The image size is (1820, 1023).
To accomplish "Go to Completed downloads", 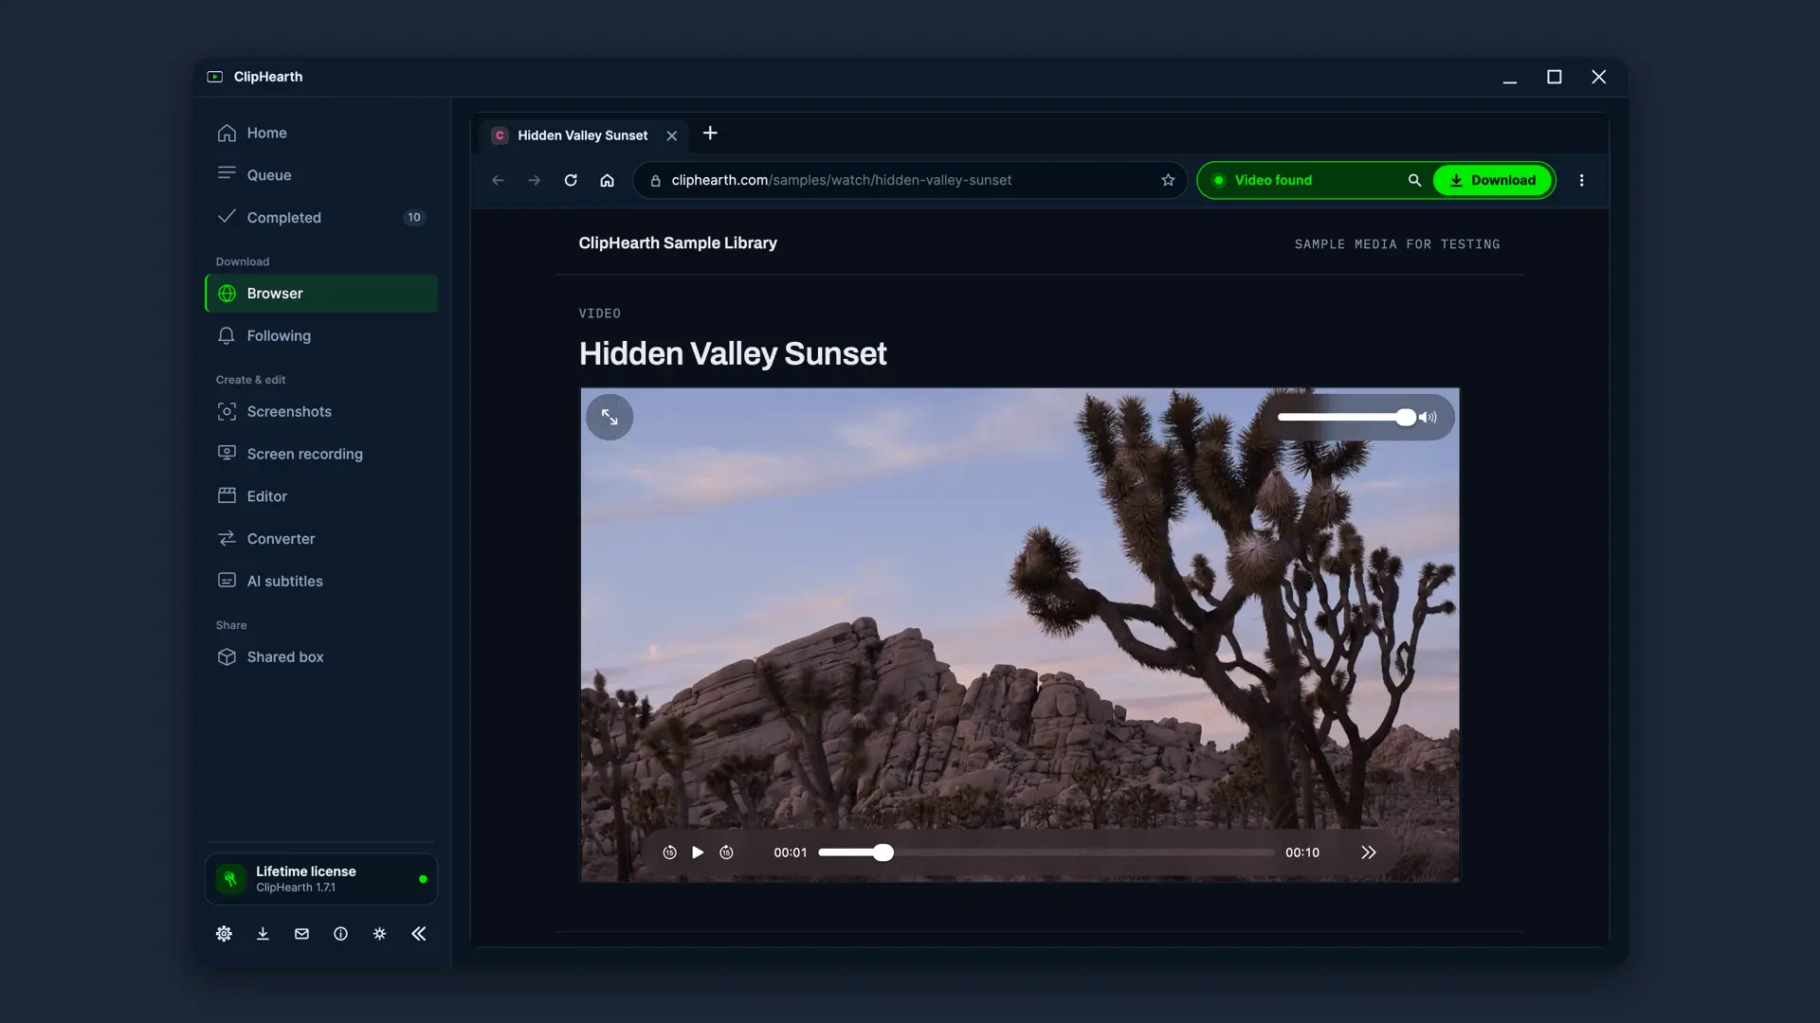I will 321,218.
